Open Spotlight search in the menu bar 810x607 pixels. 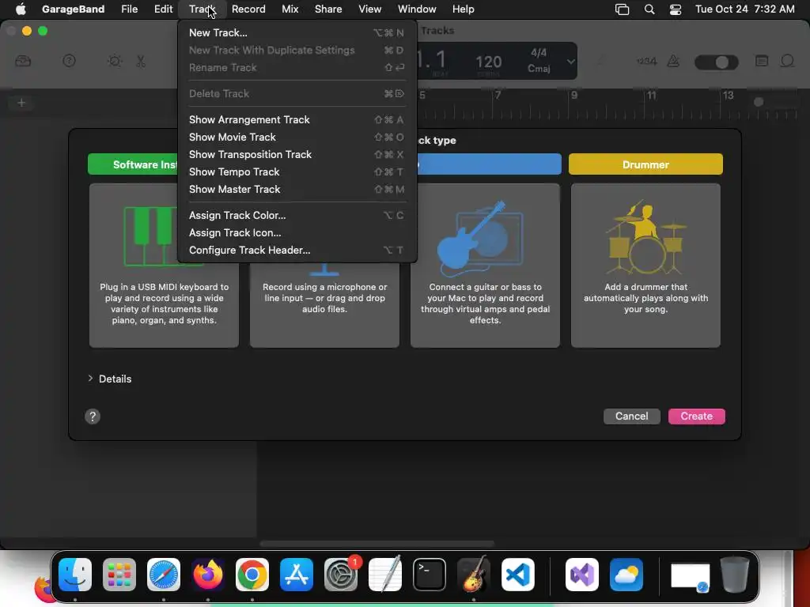649,9
